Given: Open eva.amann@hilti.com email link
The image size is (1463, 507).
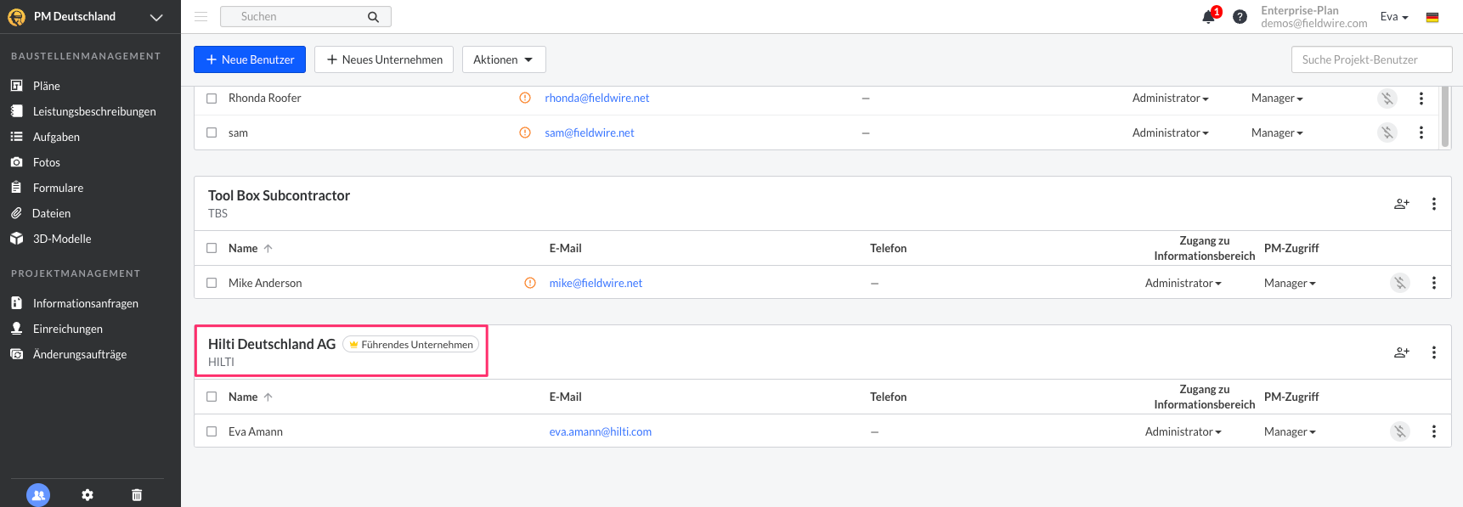Looking at the screenshot, I should click(x=600, y=431).
